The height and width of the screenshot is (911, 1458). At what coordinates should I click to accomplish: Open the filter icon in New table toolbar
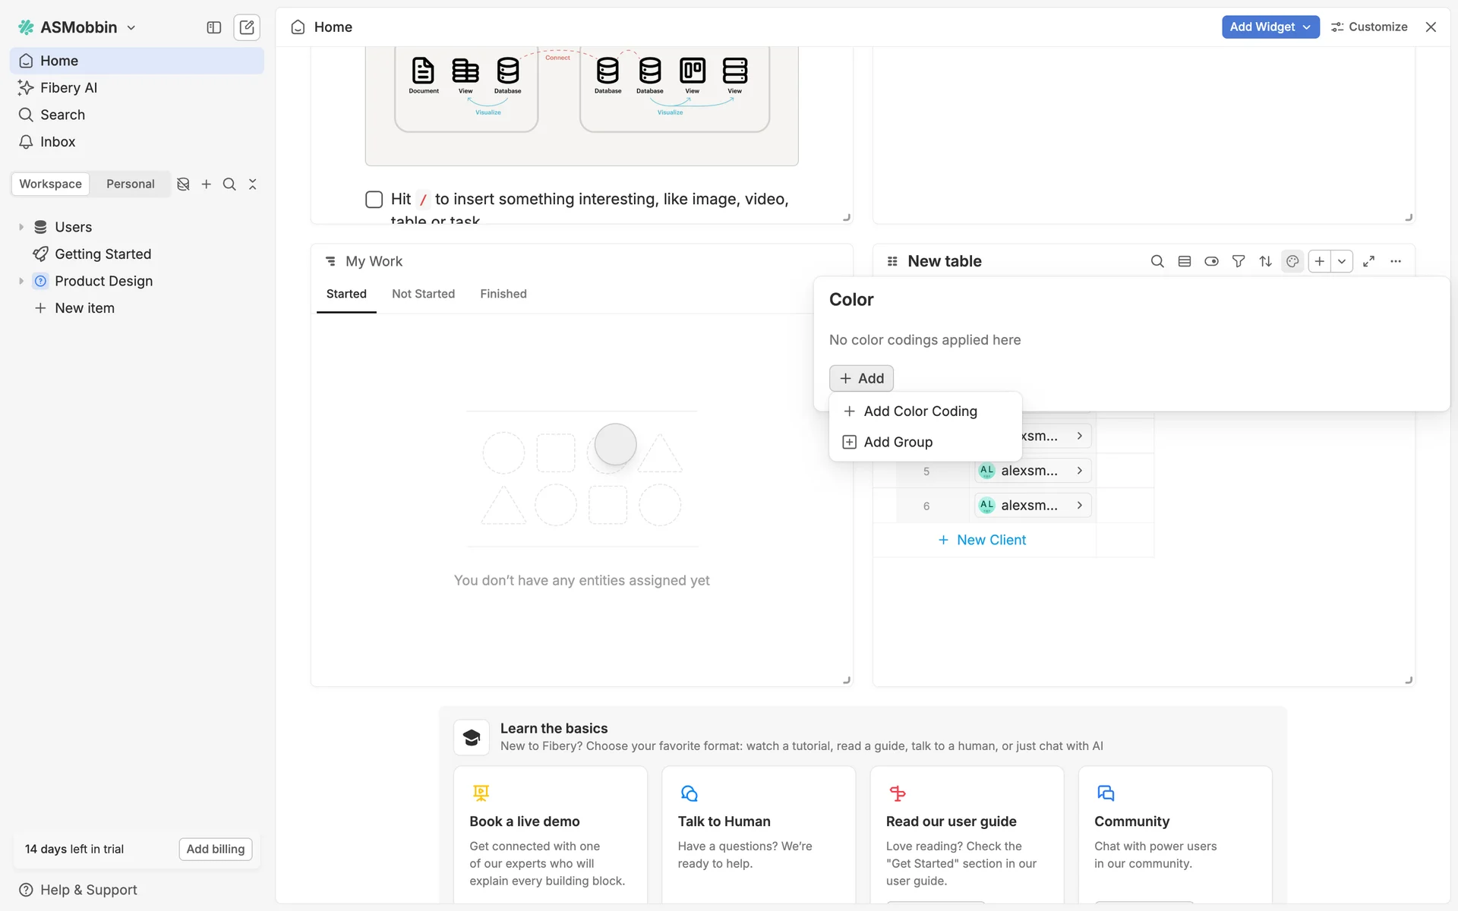[1238, 261]
